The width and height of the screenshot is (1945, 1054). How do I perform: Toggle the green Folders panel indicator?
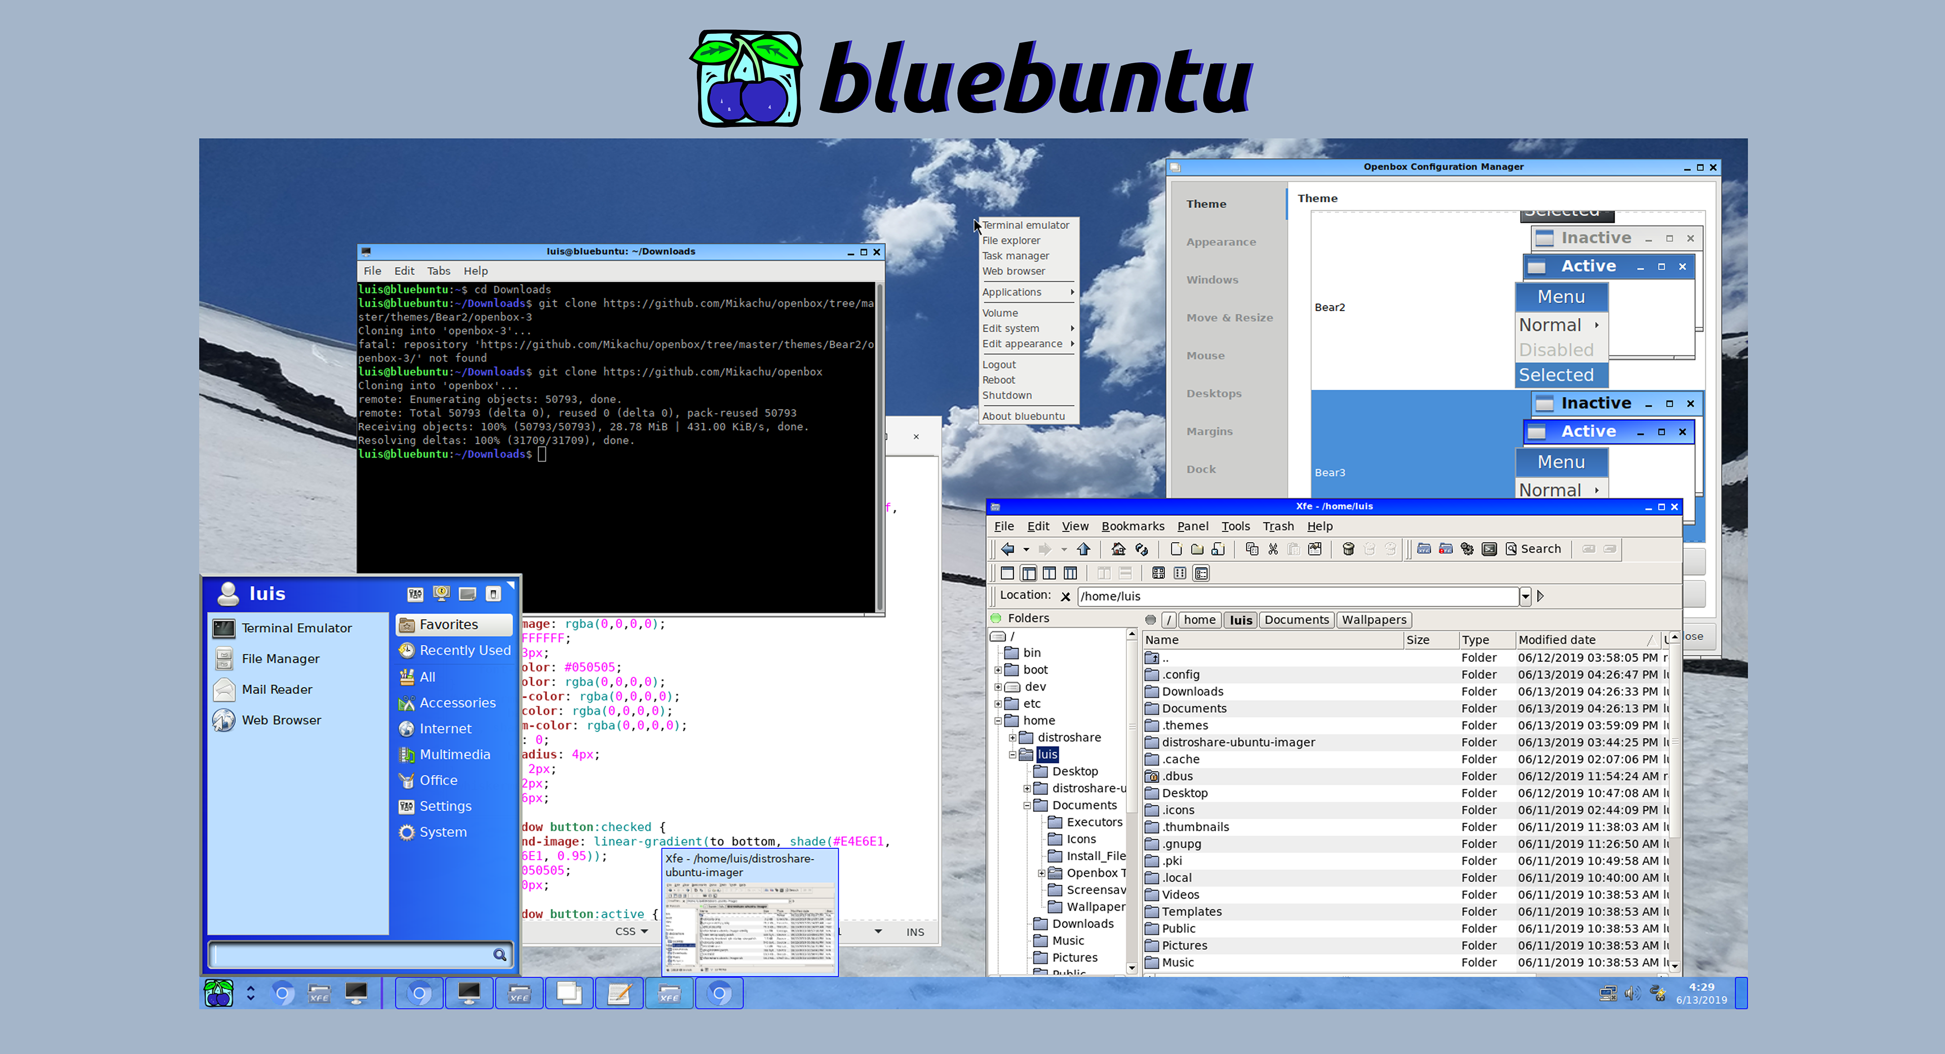tap(996, 618)
